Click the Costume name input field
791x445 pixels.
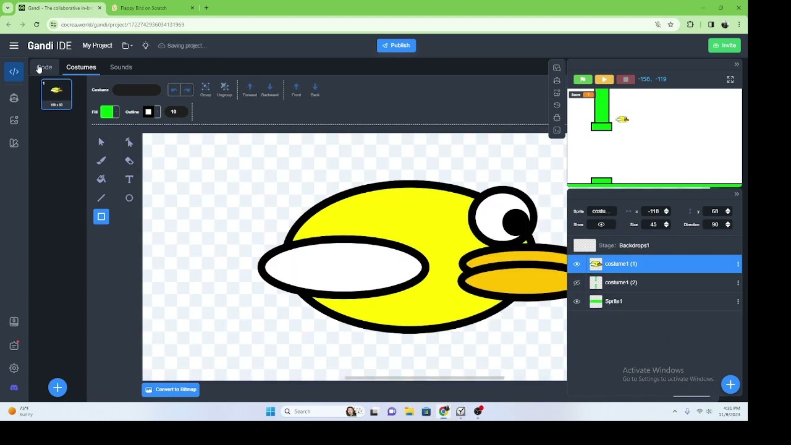click(x=137, y=90)
